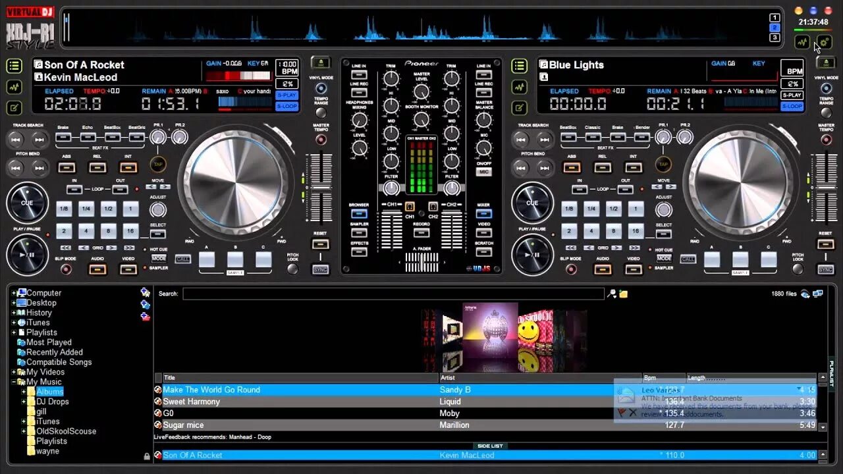Expand the iTunes root tree node
This screenshot has width=843, height=474.
(x=13, y=323)
